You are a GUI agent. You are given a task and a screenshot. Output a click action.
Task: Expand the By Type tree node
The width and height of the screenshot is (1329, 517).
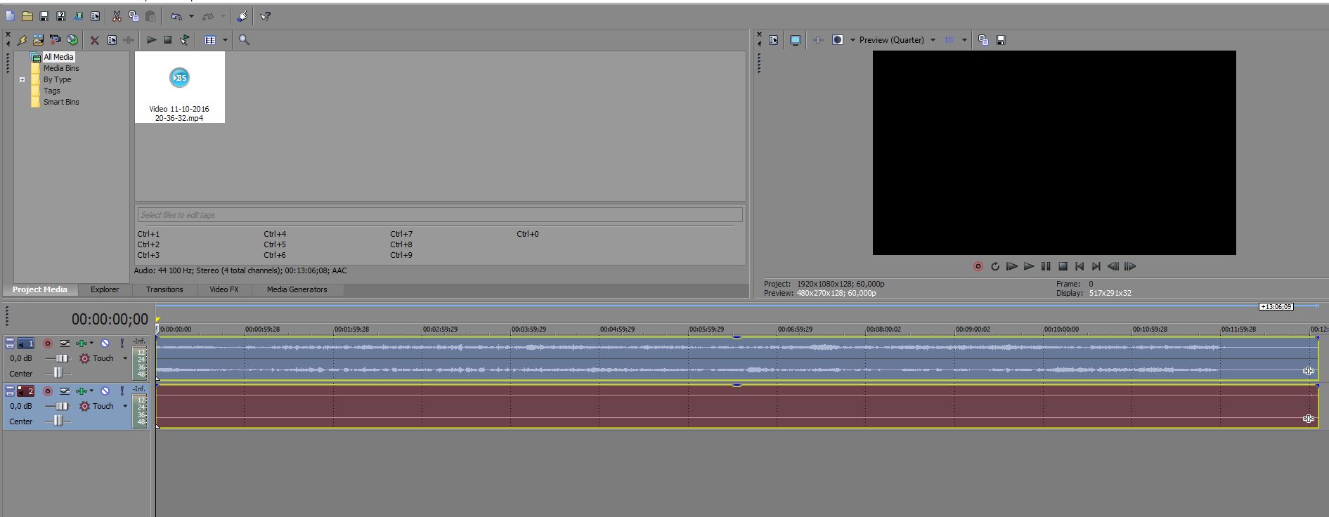tap(22, 79)
